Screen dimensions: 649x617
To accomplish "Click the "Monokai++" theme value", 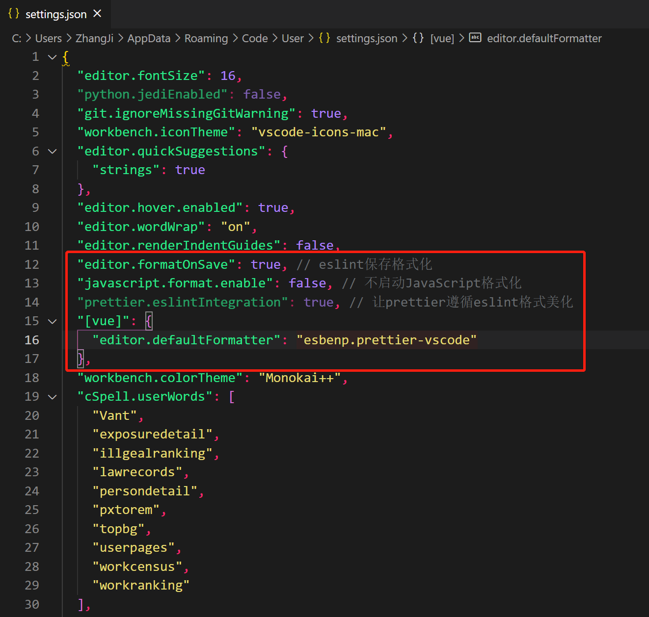I will [300, 378].
